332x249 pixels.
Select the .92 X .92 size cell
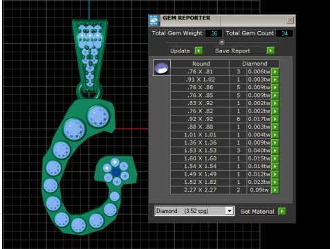200,119
